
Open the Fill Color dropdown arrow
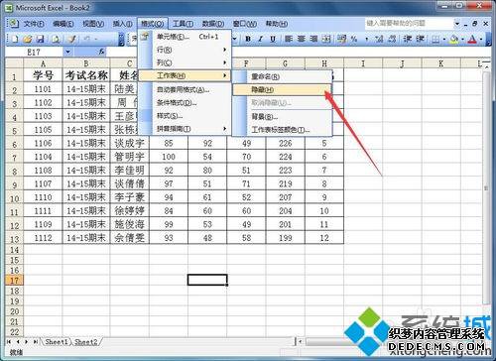462,40
